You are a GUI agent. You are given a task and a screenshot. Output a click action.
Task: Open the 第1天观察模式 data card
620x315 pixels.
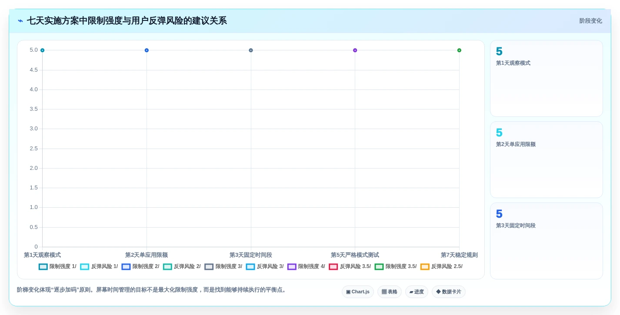tap(547, 79)
